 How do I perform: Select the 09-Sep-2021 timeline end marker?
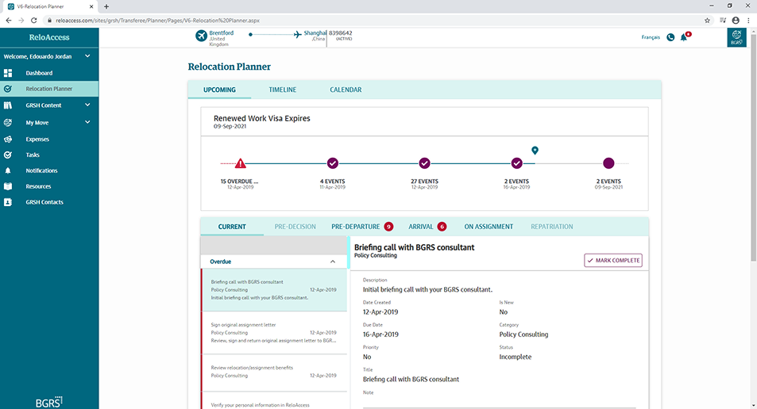tap(608, 163)
